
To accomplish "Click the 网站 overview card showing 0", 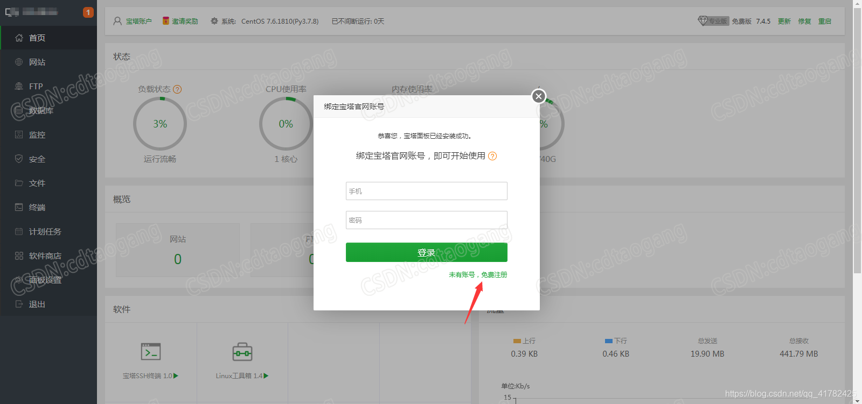I will point(178,250).
